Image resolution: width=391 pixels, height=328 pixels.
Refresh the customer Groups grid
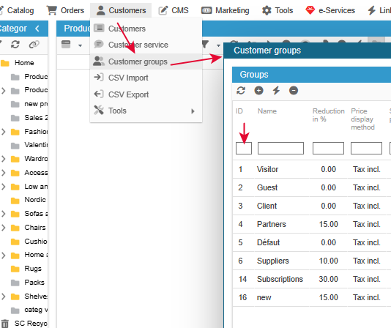(241, 90)
